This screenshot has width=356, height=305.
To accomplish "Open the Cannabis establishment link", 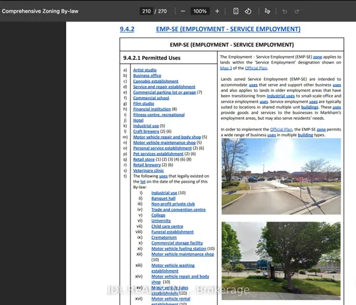I will (155, 82).
